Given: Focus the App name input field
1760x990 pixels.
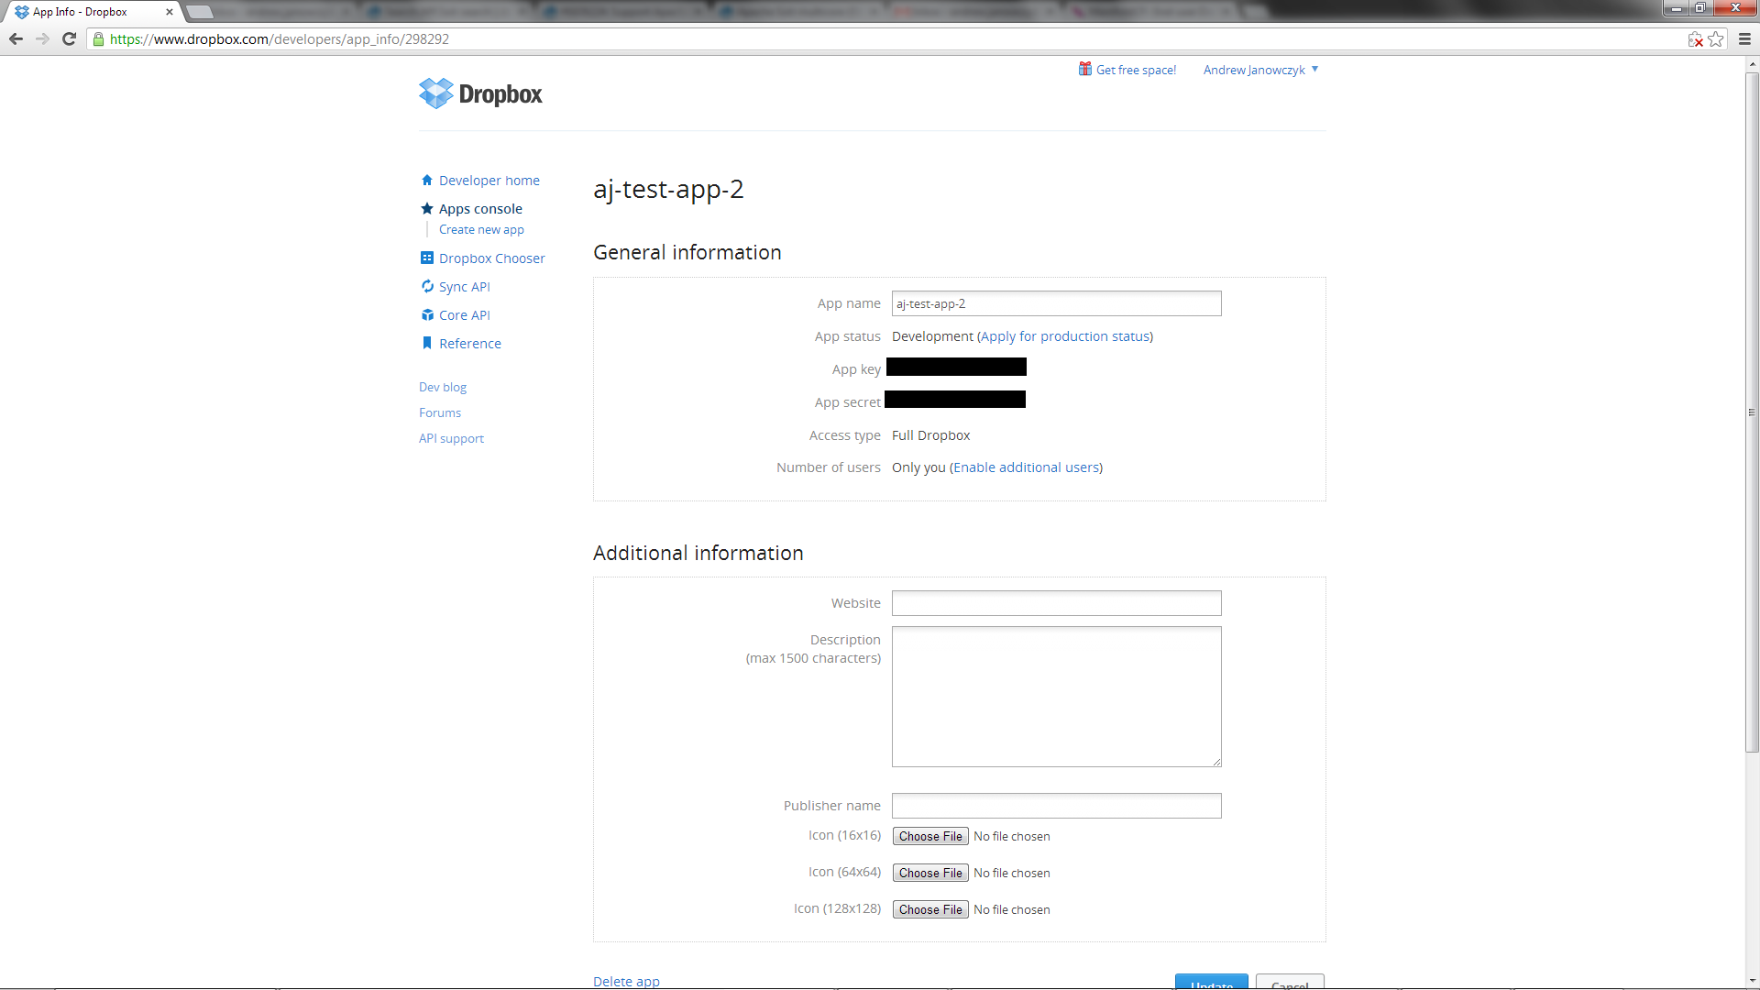Looking at the screenshot, I should point(1056,303).
